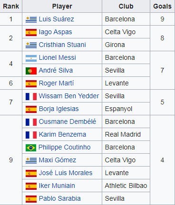Screen dimensions: 175x205
Task: Click the Uruguay flag beside Maxi Gómez
Action: 31,160
